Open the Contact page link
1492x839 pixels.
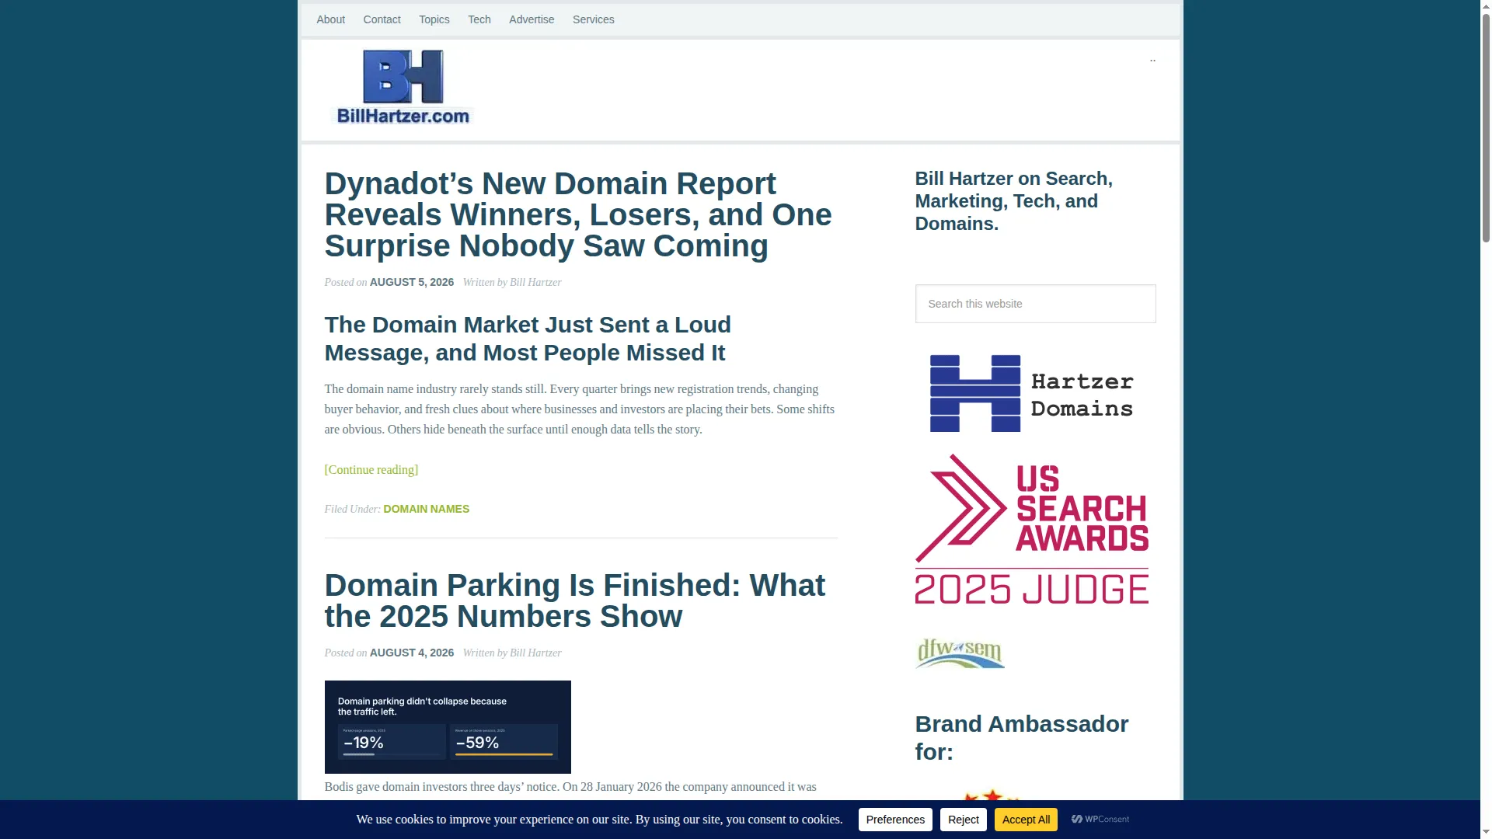382,19
